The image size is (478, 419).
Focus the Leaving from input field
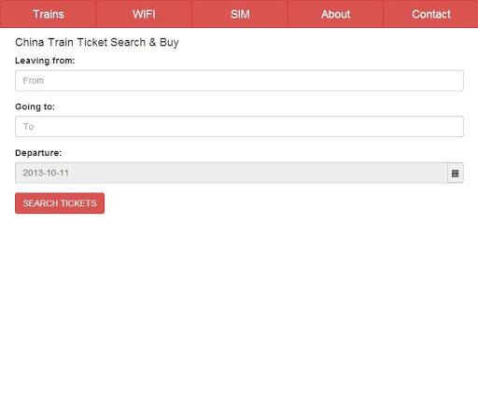point(239,80)
